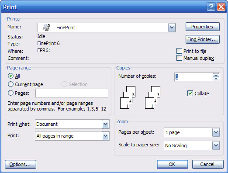
Task: Increase number of copies with up arrow
Action: tap(216, 75)
